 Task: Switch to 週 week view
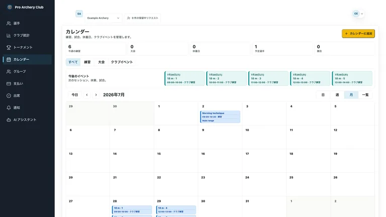click(x=337, y=95)
